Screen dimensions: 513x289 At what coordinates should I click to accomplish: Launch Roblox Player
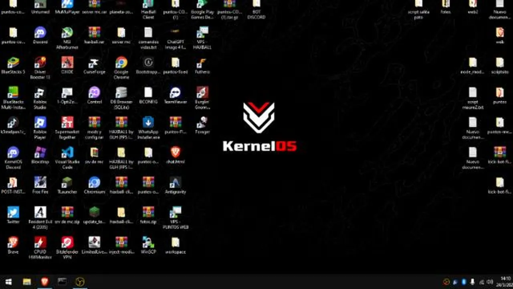click(40, 128)
